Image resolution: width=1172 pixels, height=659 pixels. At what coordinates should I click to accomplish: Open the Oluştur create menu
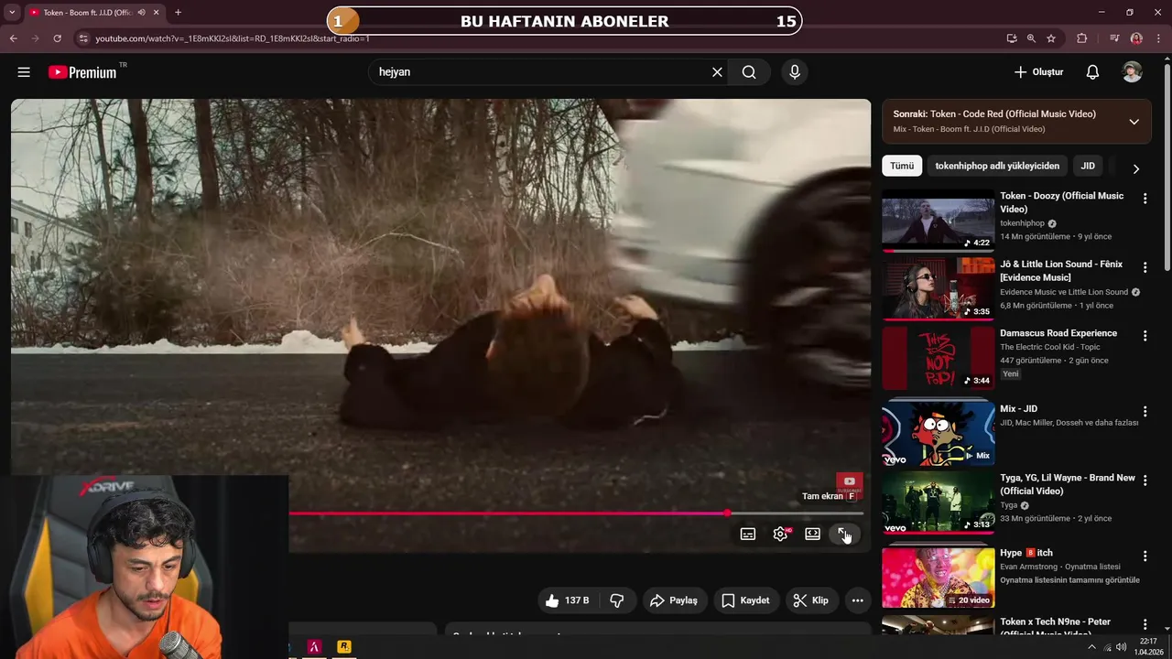(x=1039, y=72)
